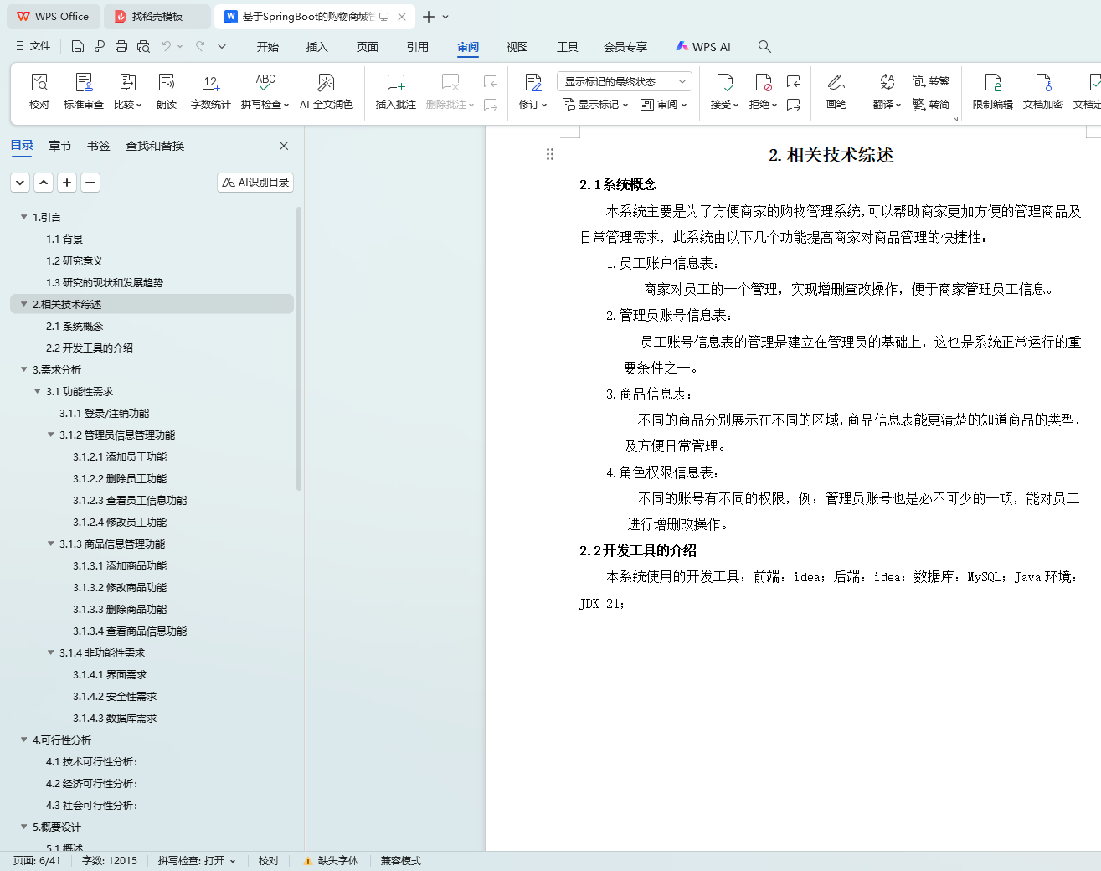Convert text with 转繁 button

[x=931, y=81]
